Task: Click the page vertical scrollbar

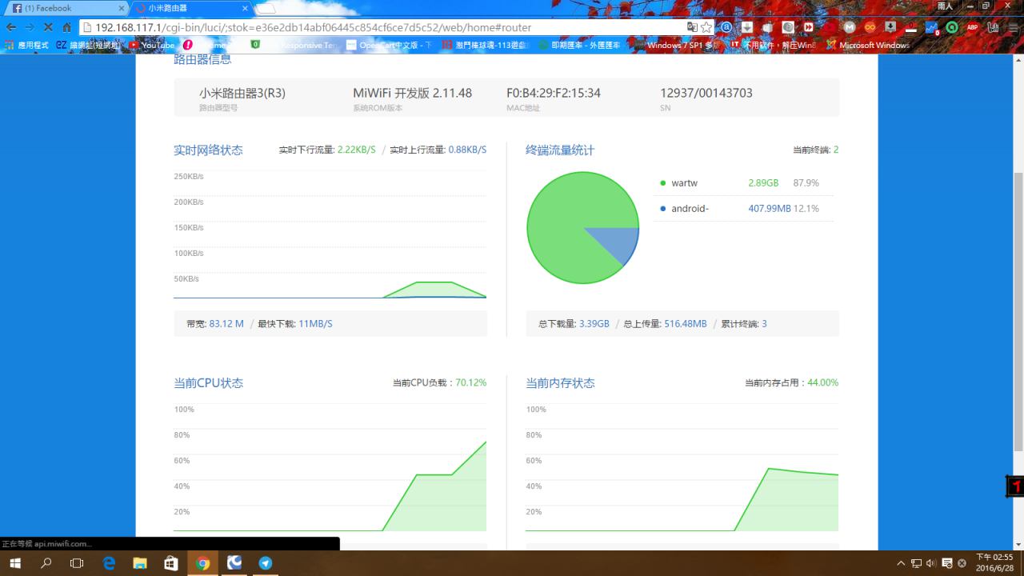Action: [x=1018, y=312]
